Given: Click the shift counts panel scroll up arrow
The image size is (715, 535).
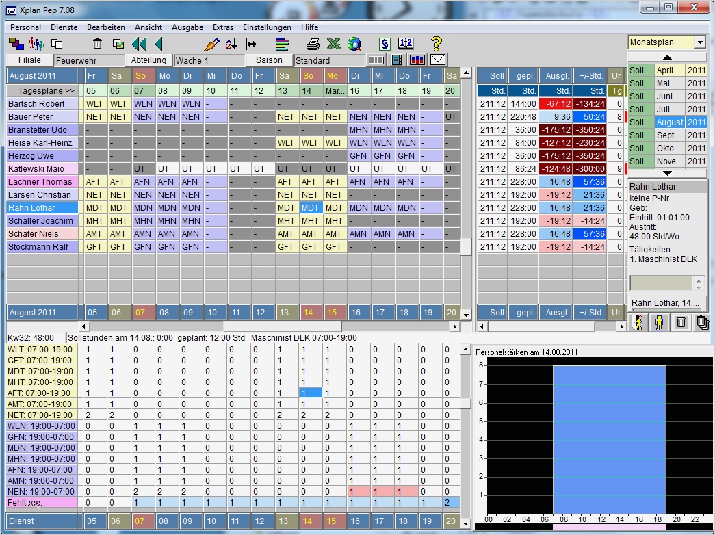Looking at the screenshot, I should point(465,350).
